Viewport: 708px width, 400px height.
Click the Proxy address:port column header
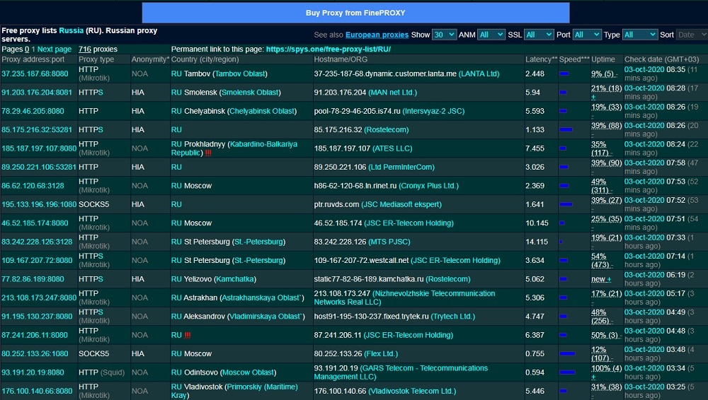click(33, 59)
